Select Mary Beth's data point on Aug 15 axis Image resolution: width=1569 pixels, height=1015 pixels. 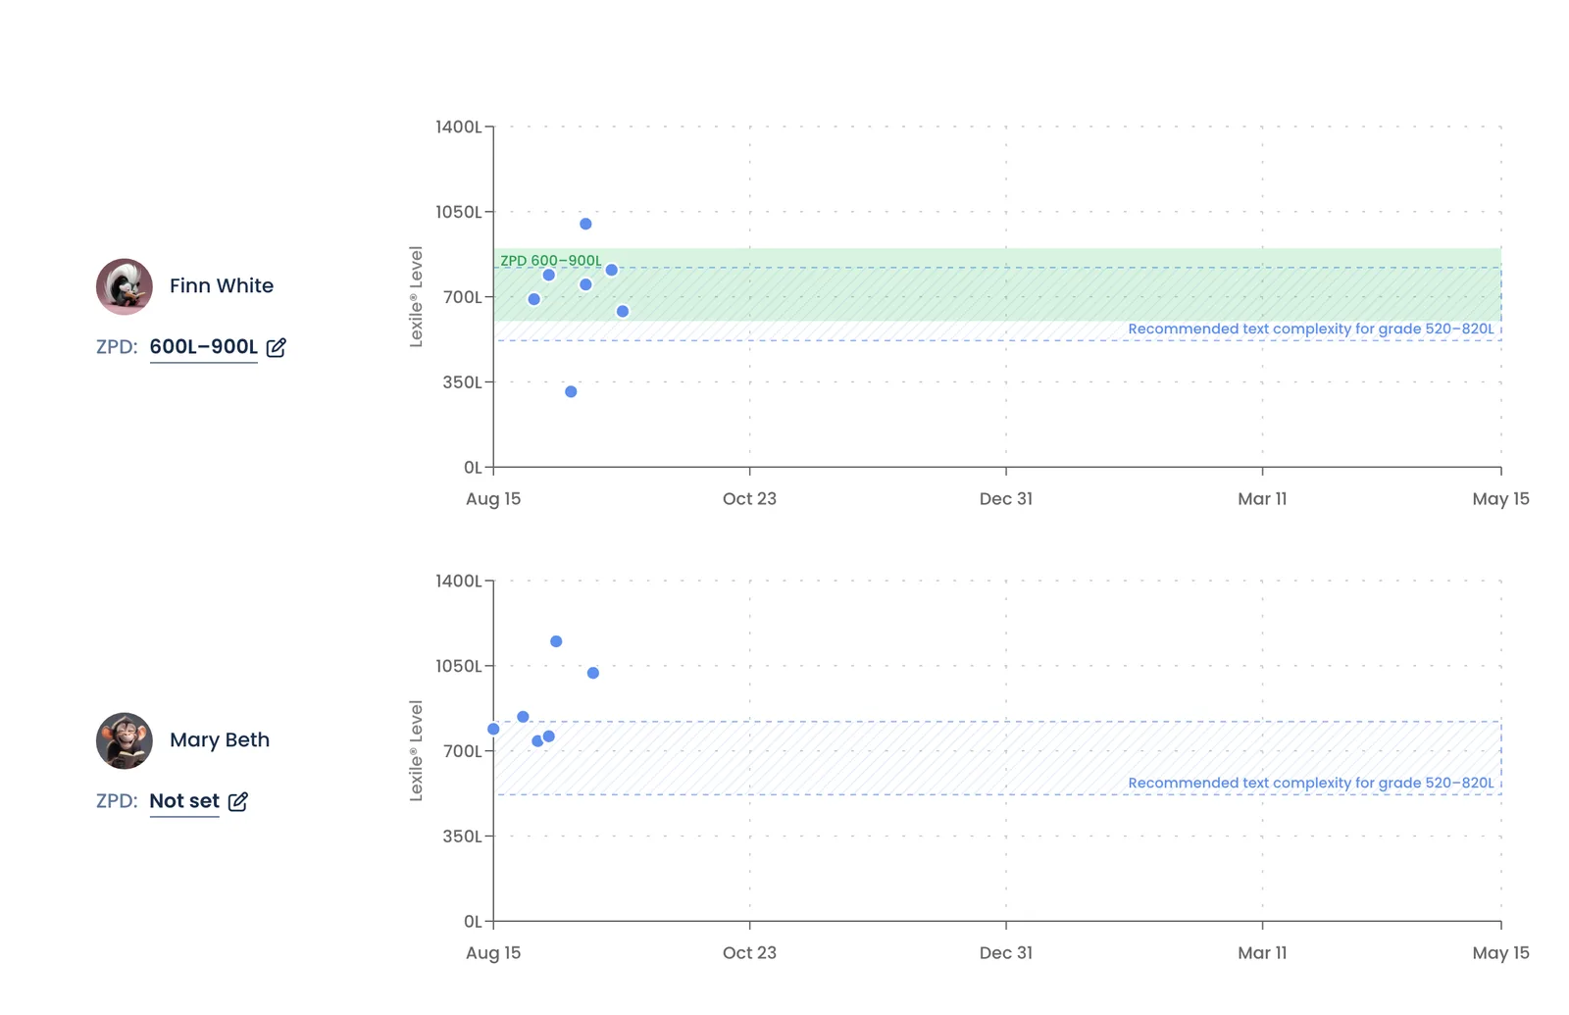pos(493,729)
